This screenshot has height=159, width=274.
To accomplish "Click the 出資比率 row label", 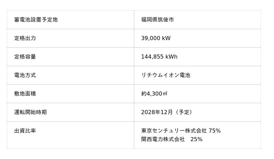I will 25,131.
